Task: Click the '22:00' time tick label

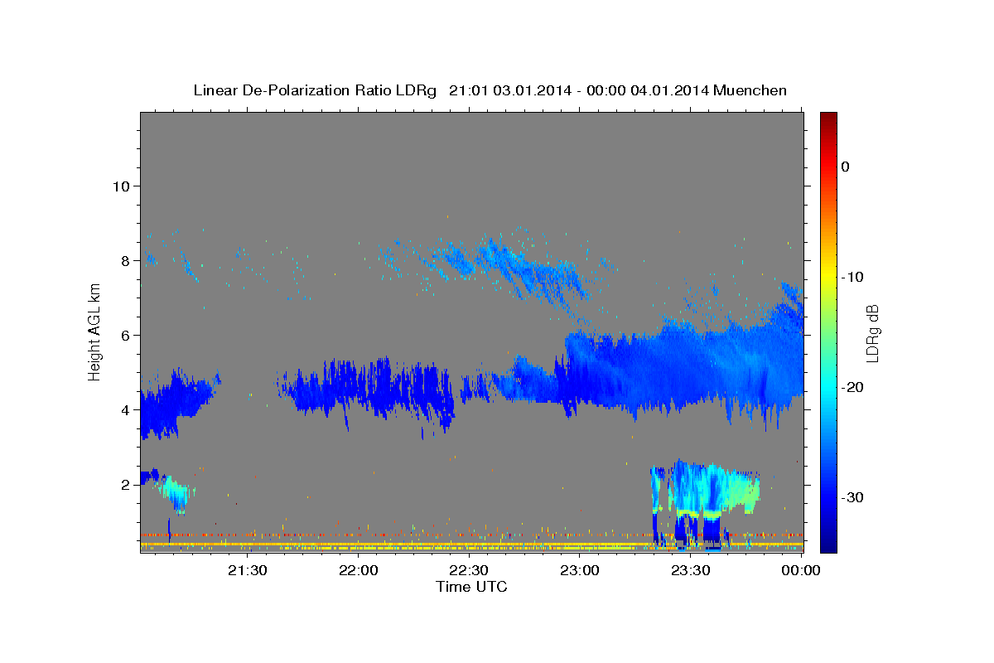Action: 358,571
